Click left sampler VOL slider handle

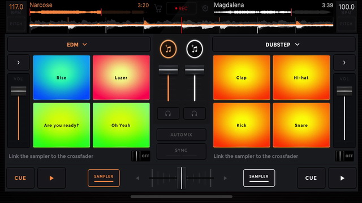coord(19,91)
